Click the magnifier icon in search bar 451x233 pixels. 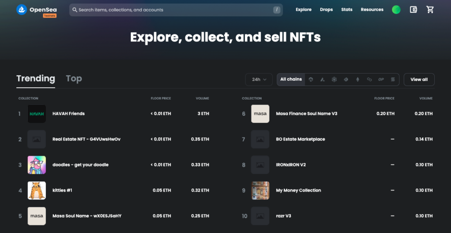click(75, 10)
